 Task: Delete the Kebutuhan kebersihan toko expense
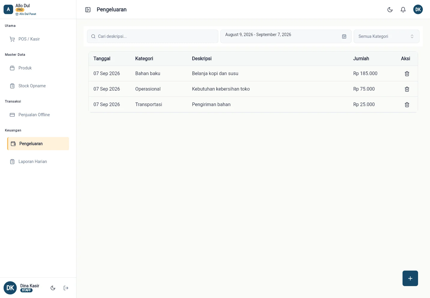coord(407,89)
